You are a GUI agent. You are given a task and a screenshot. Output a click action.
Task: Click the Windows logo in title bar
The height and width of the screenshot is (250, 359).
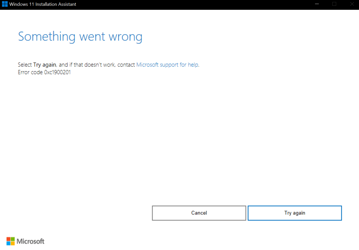point(5,4)
